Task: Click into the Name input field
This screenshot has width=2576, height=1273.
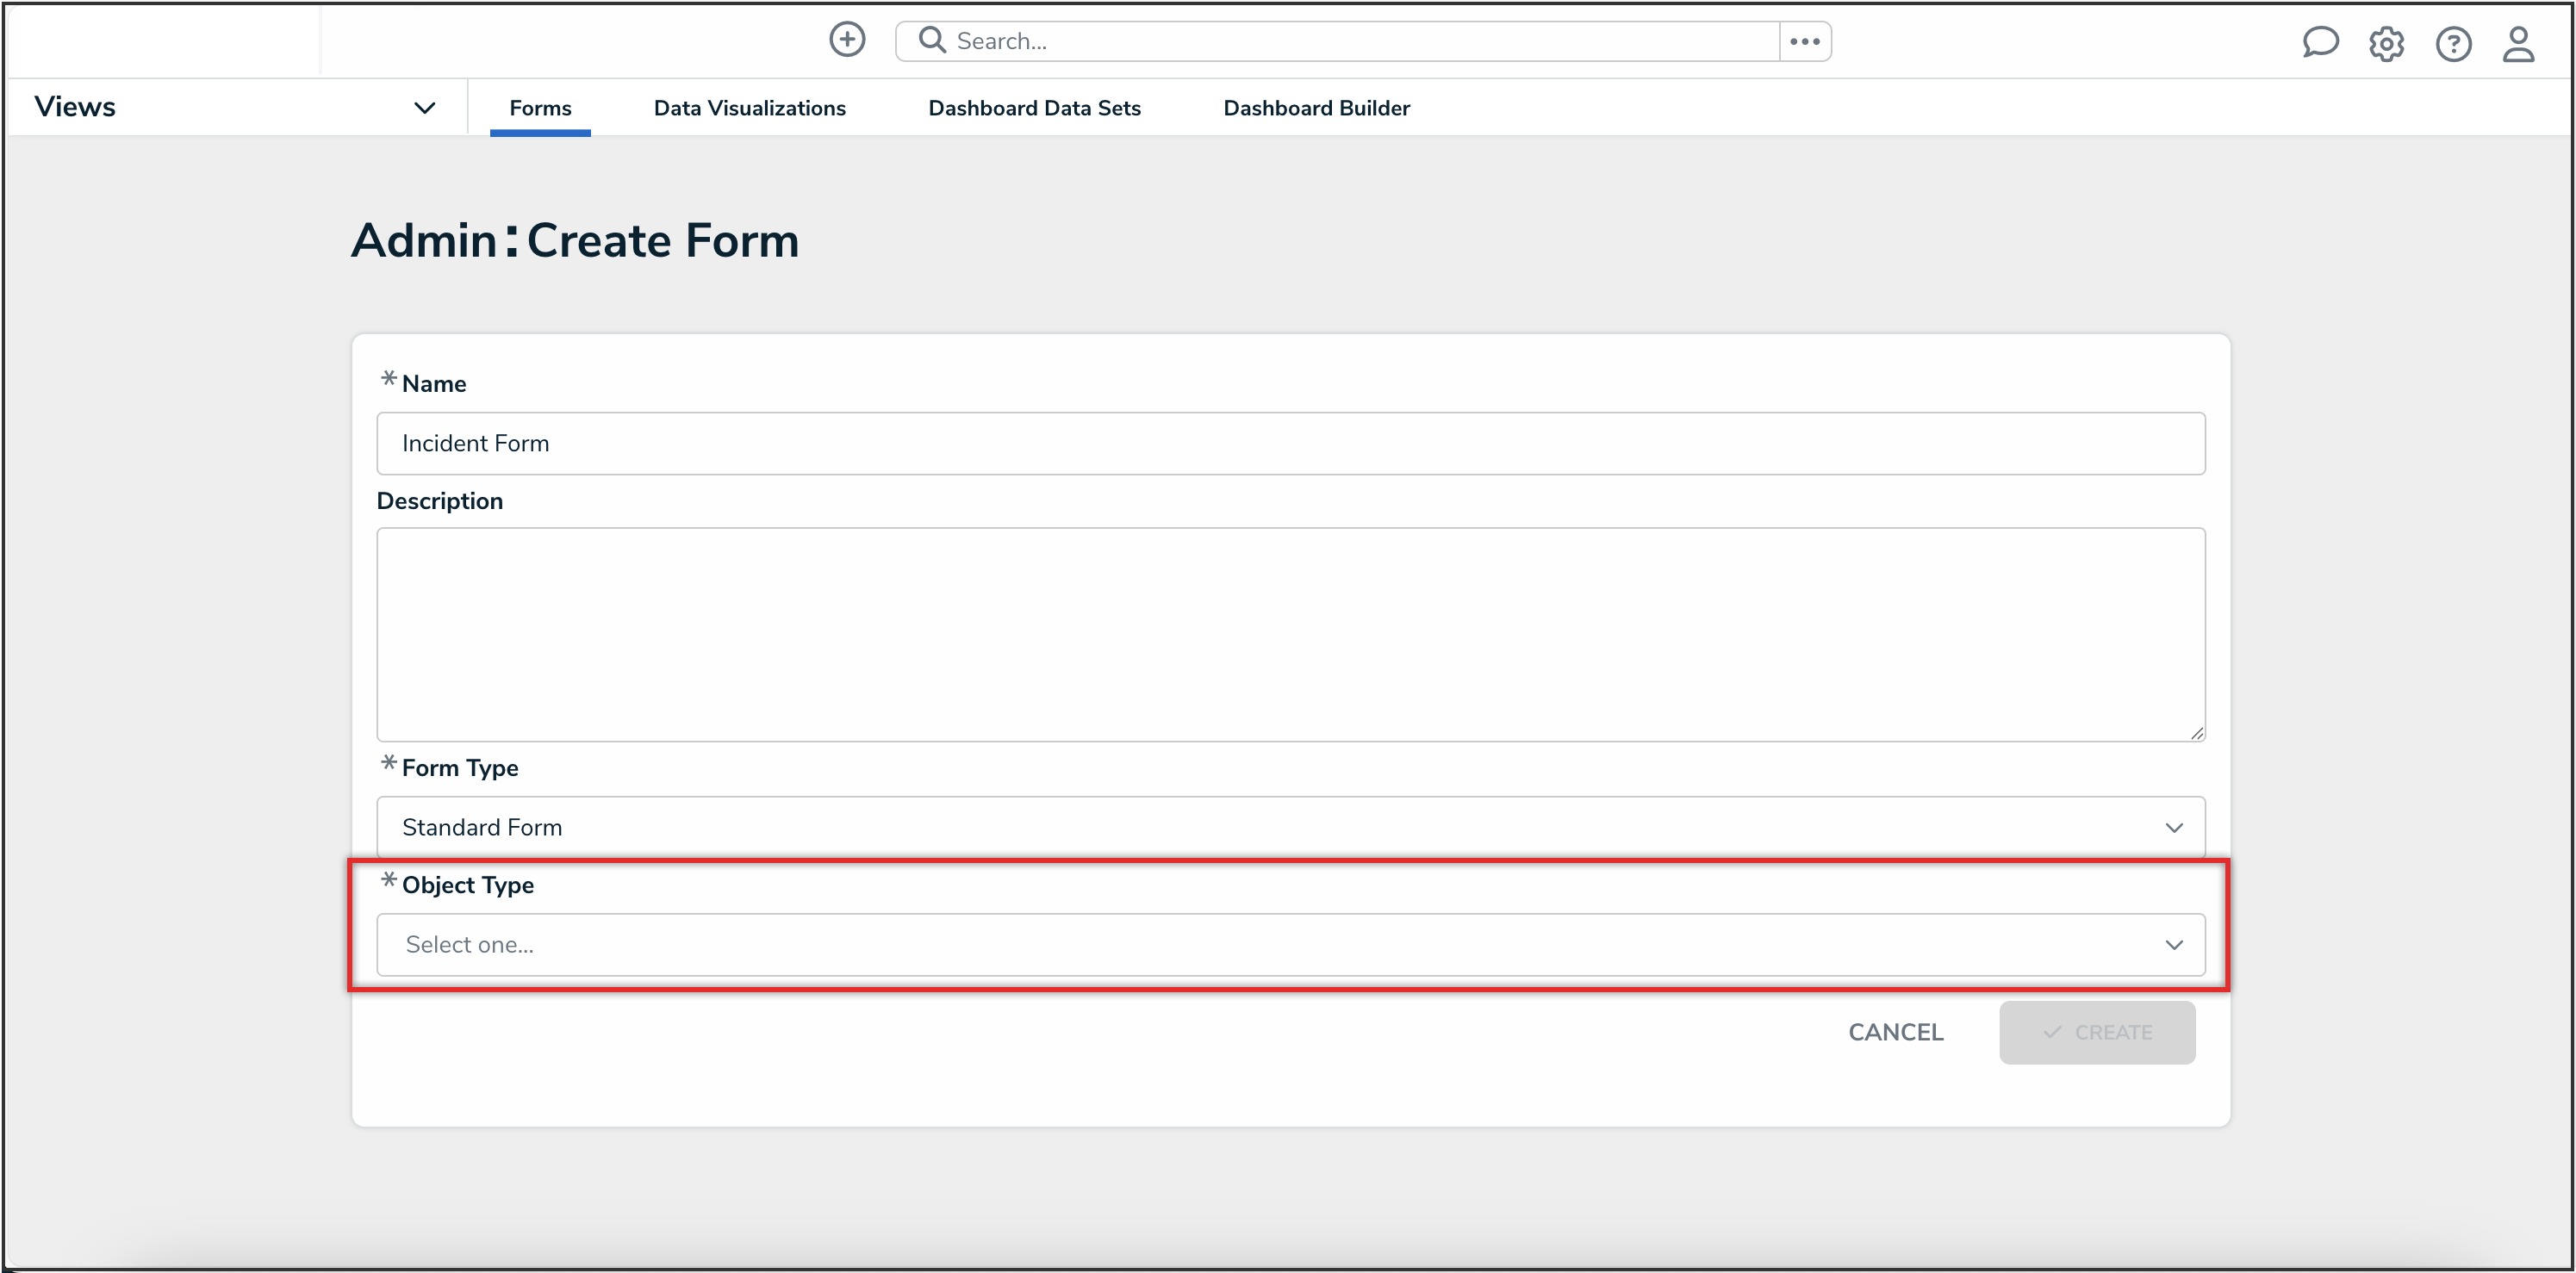Action: (1290, 443)
